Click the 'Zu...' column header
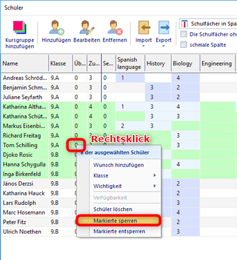Image resolution: width=237 pixels, height=260 pixels. pos(94,63)
